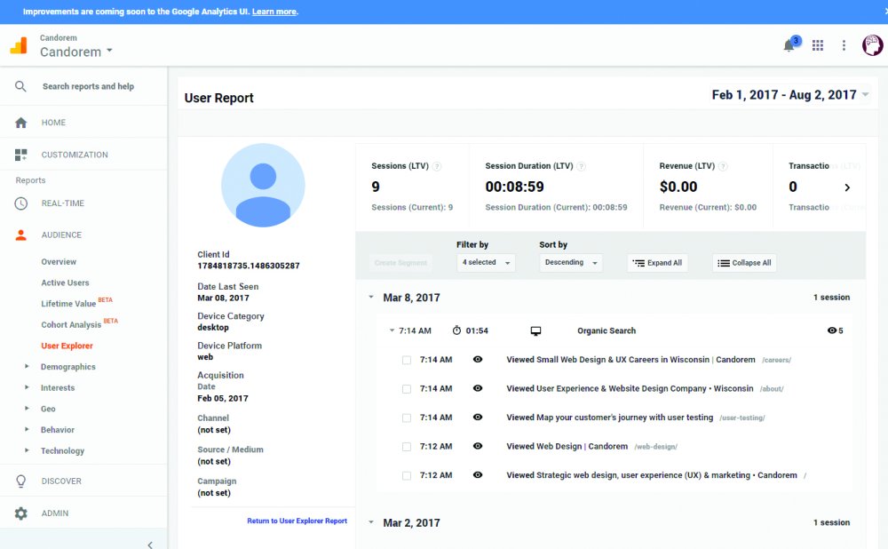Click the Customization dashboard icon
Image resolution: width=888 pixels, height=549 pixels.
click(21, 155)
